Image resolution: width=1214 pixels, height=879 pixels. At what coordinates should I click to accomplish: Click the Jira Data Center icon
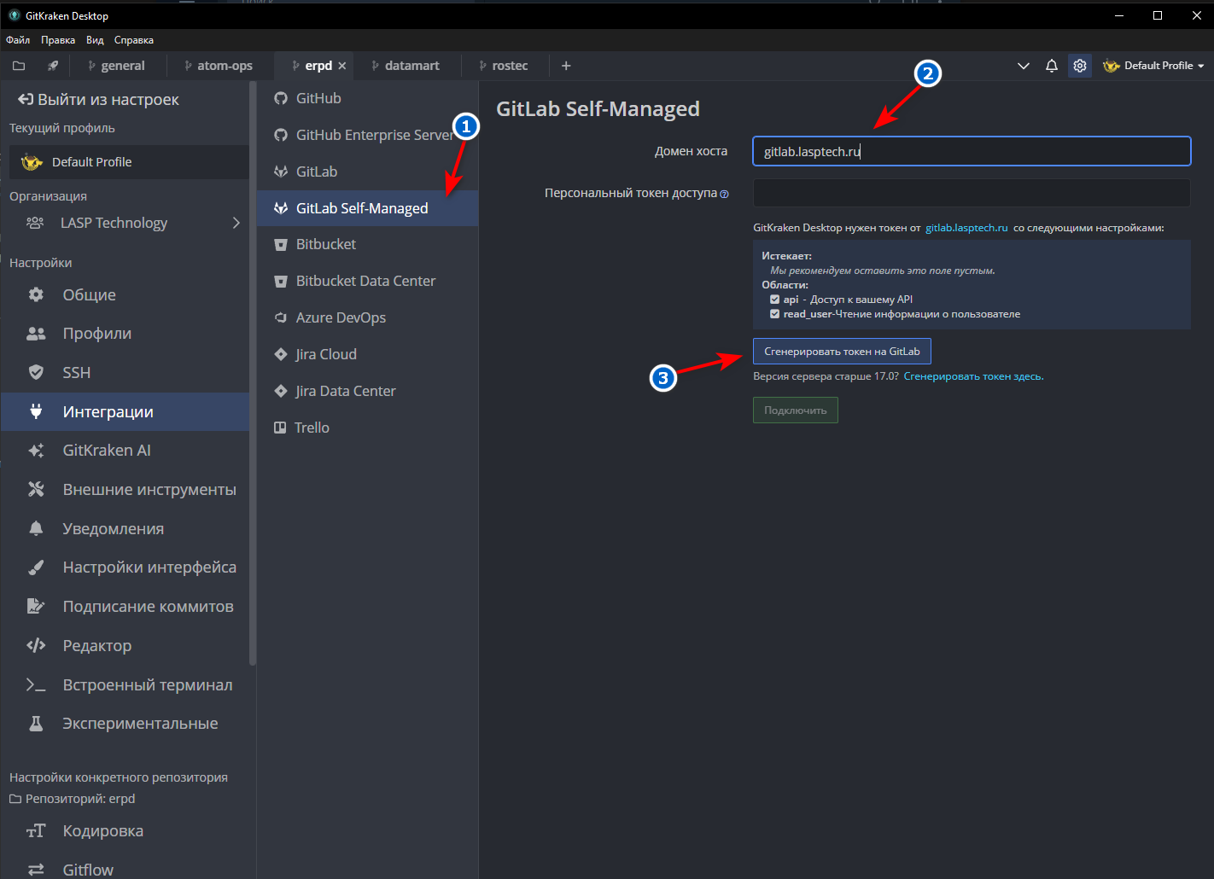click(x=281, y=391)
